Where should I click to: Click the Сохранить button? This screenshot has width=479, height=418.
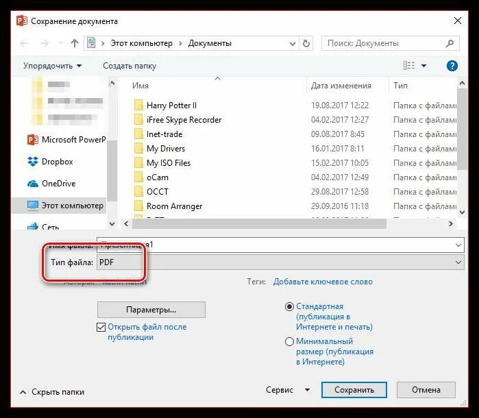point(354,390)
